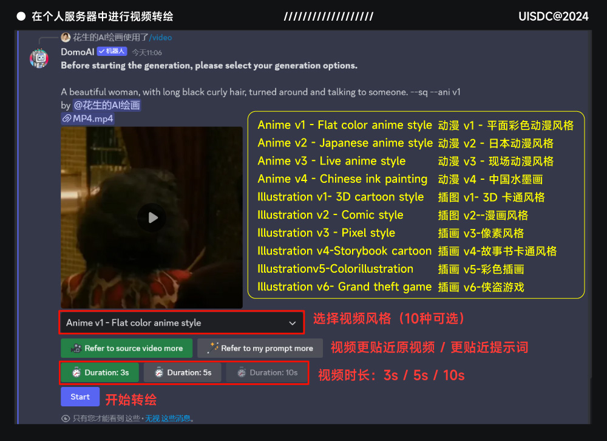Click the paperclip icon beside MP4.mp4
The image size is (607, 441).
66,118
